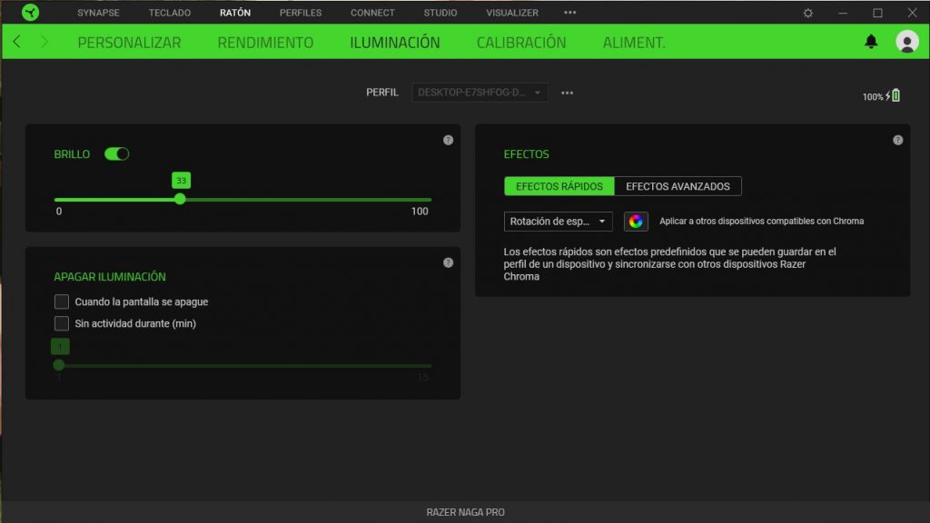Click the battery charge indicator icon
The width and height of the screenshot is (930, 523).
pyautogui.click(x=895, y=95)
